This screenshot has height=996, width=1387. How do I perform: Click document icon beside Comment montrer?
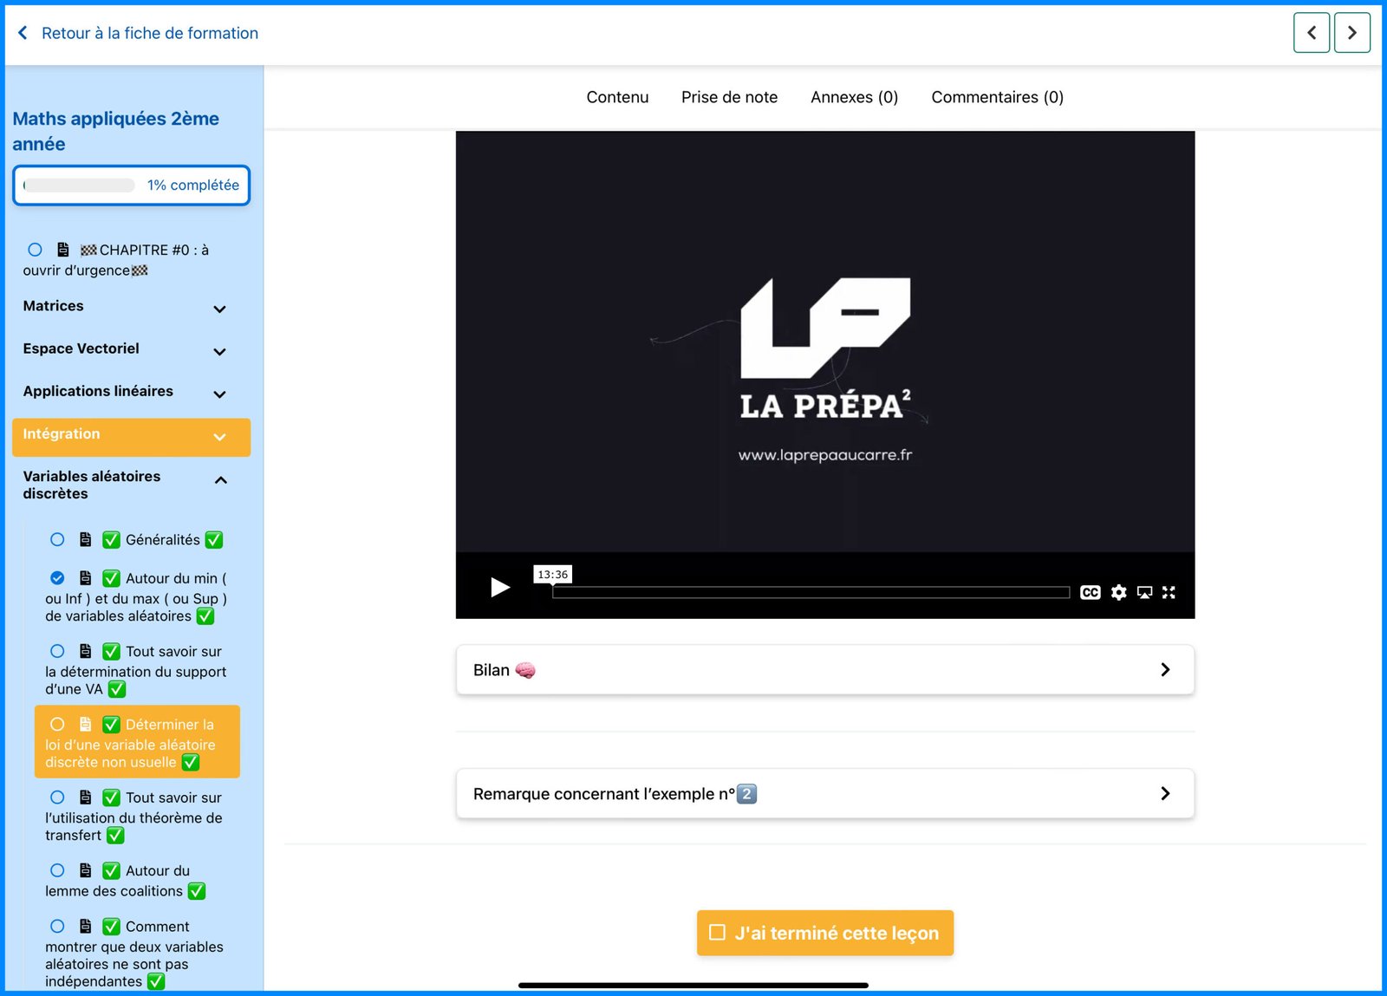[x=86, y=927]
